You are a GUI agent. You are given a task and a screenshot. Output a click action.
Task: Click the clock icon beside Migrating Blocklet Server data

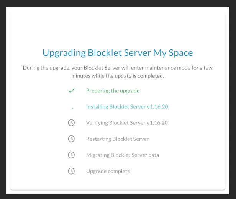pos(71,155)
